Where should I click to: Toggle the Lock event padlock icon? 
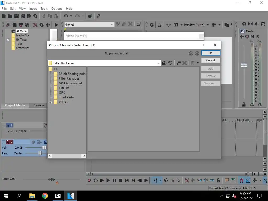pos(218,180)
